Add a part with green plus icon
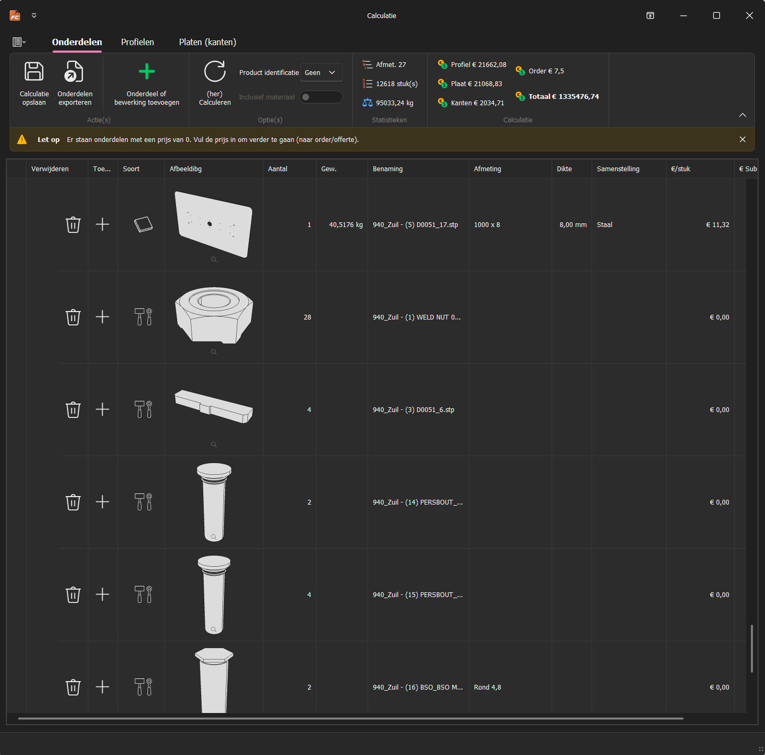This screenshot has width=765, height=755. click(146, 72)
